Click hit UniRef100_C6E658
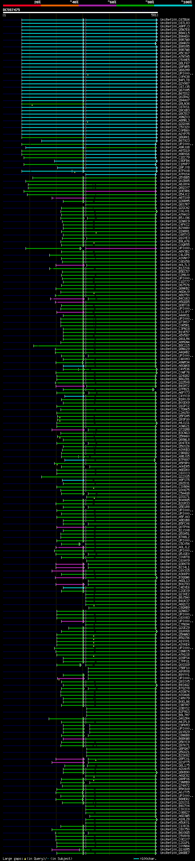 coord(175,262)
